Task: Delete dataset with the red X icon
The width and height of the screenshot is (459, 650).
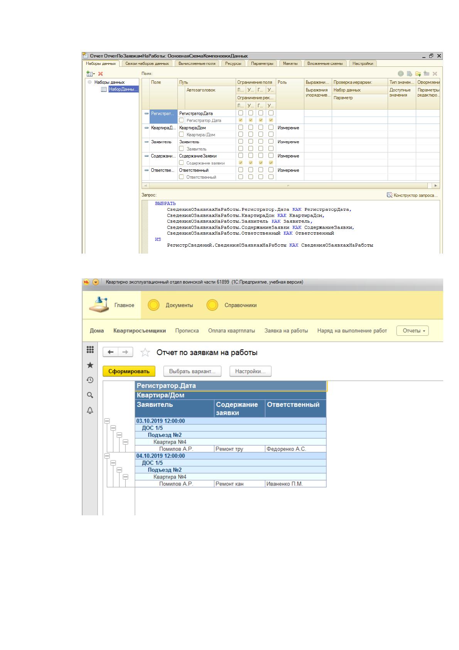Action: click(100, 73)
